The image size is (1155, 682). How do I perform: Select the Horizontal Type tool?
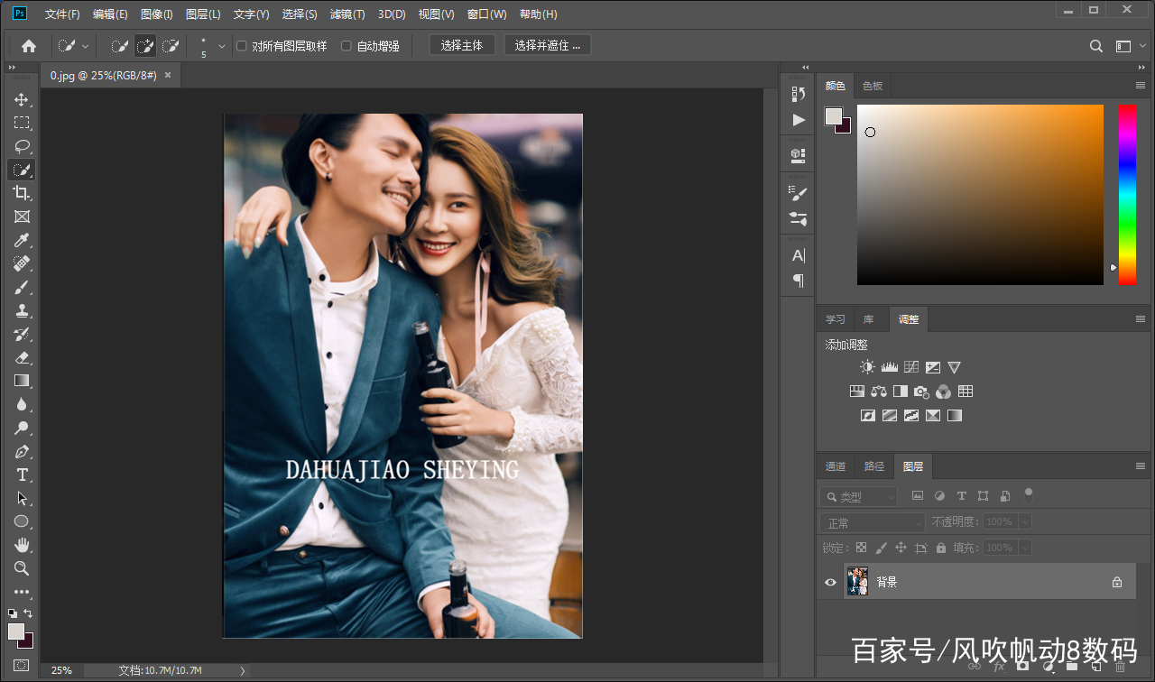[x=21, y=475]
